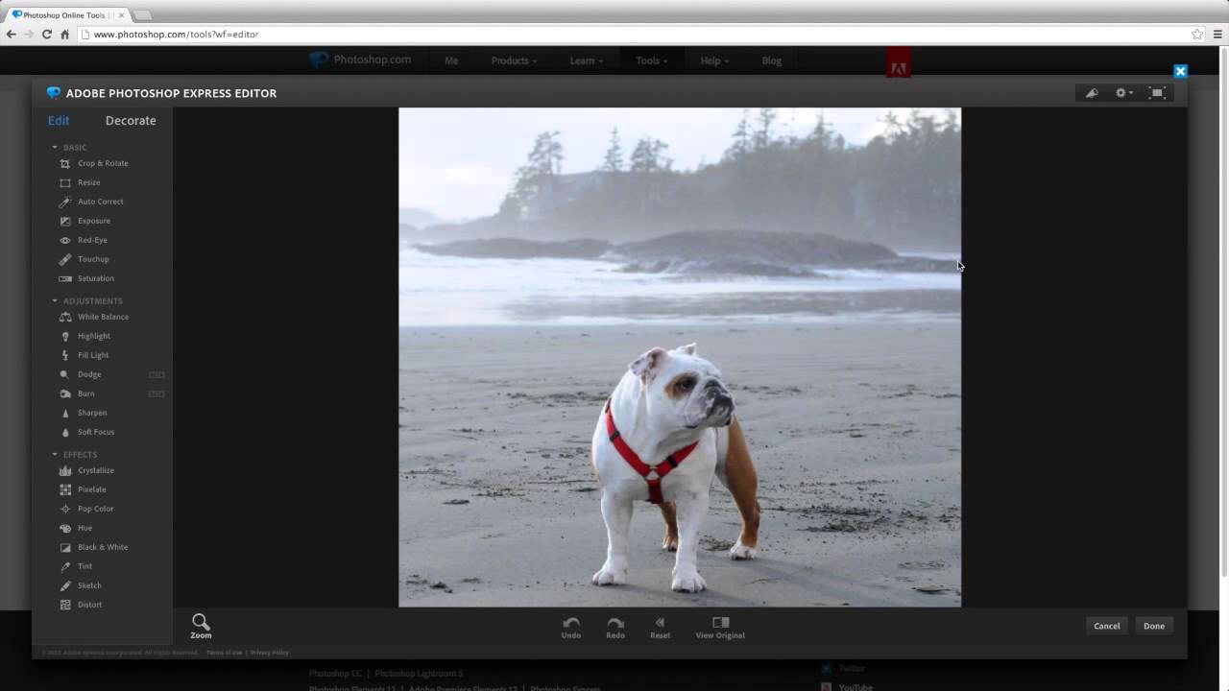Viewport: 1229px width, 691px height.
Task: Select the Burn tool
Action: [77, 393]
